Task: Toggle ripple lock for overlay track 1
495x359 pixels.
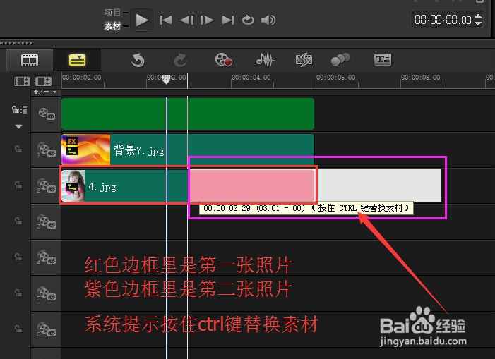Action: (x=18, y=149)
